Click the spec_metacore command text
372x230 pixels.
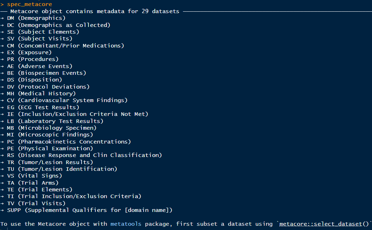click(29, 4)
